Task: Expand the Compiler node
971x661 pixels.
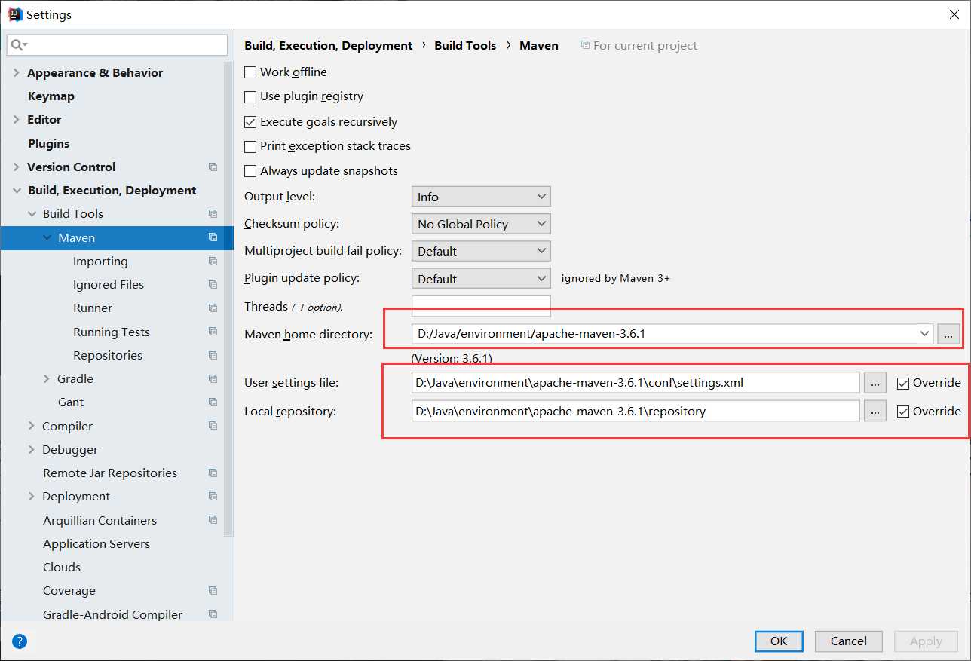Action: pos(32,427)
